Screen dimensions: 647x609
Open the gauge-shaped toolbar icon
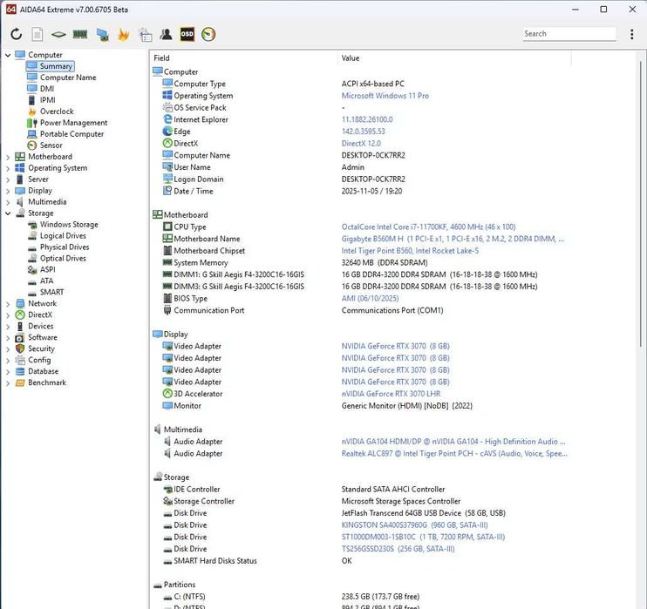208,35
